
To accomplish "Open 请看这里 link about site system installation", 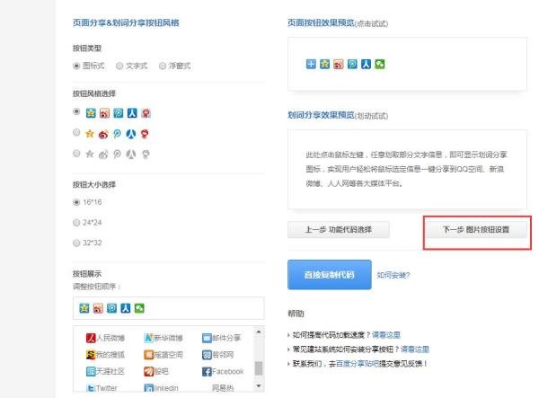I will pyautogui.click(x=415, y=349).
